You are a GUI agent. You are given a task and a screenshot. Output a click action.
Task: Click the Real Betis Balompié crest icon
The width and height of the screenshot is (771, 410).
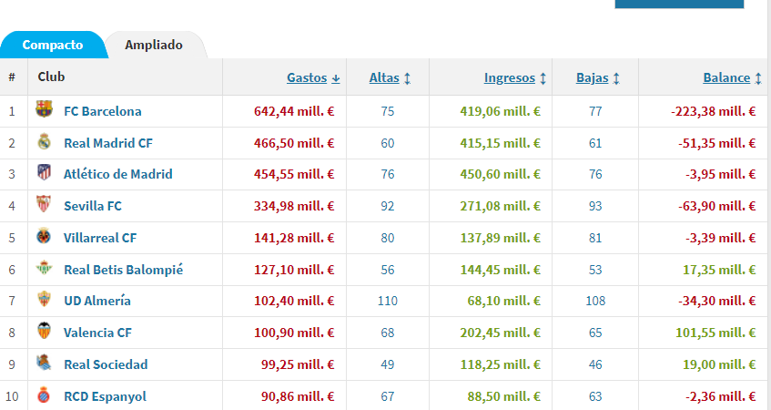click(x=44, y=268)
